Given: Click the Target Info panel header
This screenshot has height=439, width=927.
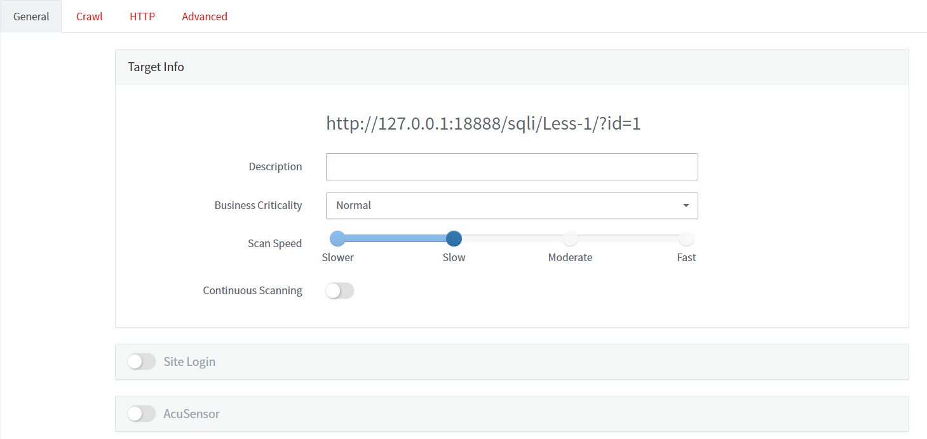Looking at the screenshot, I should [x=511, y=67].
